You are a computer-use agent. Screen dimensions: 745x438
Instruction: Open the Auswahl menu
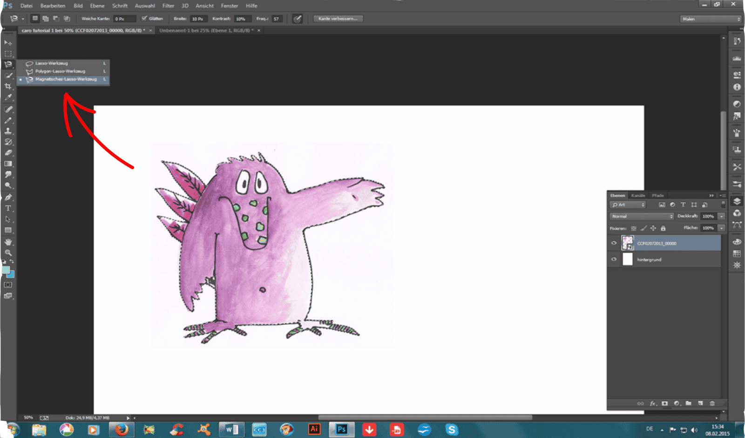tap(145, 6)
